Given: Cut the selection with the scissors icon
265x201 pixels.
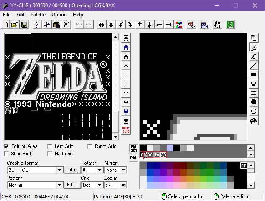Looking at the screenshot, I should tap(37, 25).
